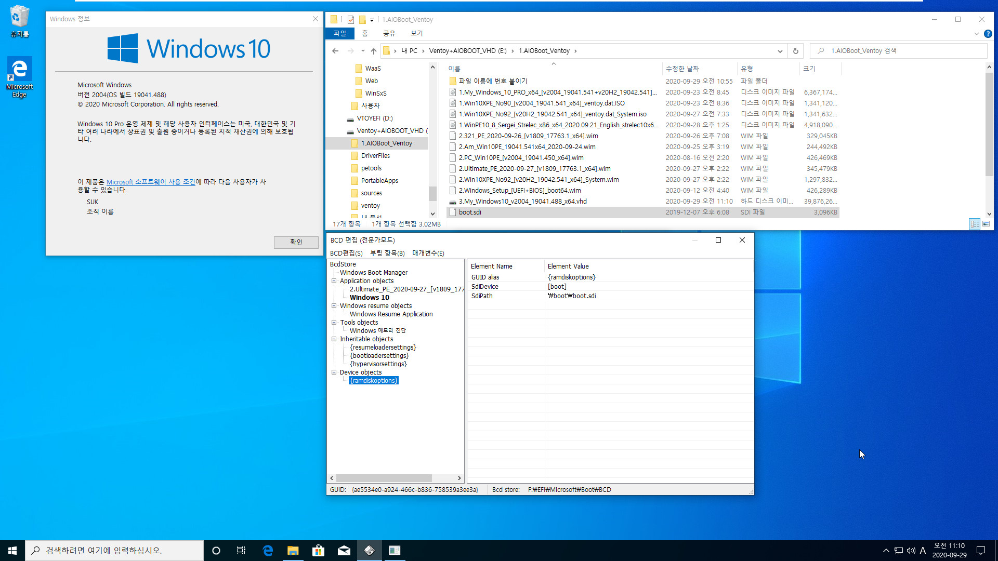Toggle IME input mode indicator A
This screenshot has height=561, width=998.
[923, 551]
